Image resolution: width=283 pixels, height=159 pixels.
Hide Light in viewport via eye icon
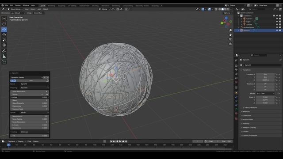(x=277, y=22)
